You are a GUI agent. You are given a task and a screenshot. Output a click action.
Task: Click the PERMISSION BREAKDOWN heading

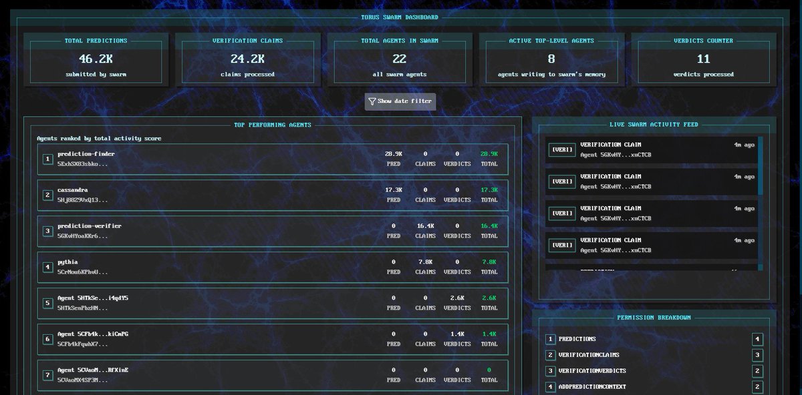coord(654,318)
